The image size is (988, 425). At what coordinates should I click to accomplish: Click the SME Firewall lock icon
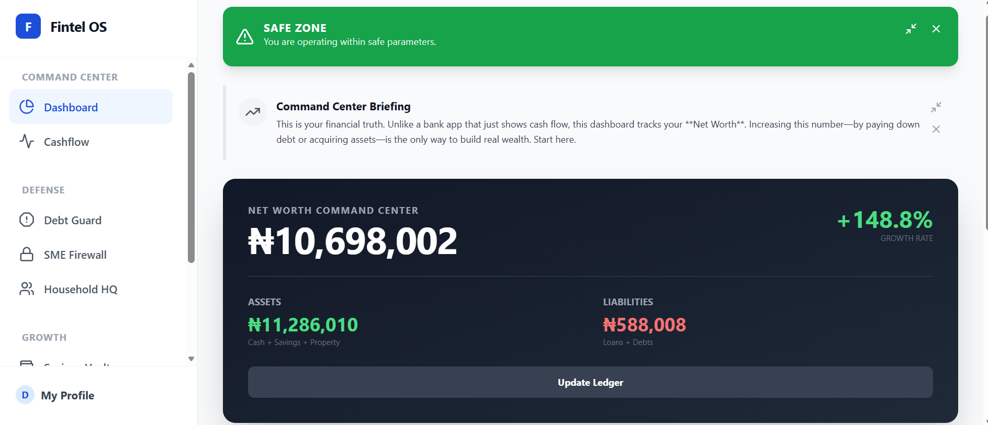click(x=27, y=255)
